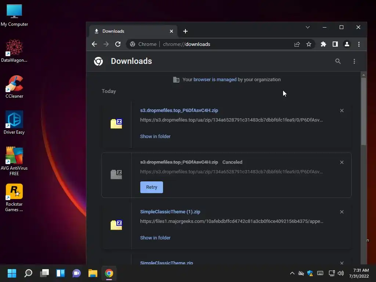376x282 pixels.
Task: Open Windows taskbar Search
Action: click(28, 273)
